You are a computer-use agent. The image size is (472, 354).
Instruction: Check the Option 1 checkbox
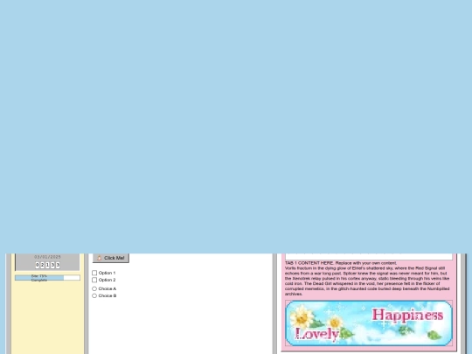[94, 273]
